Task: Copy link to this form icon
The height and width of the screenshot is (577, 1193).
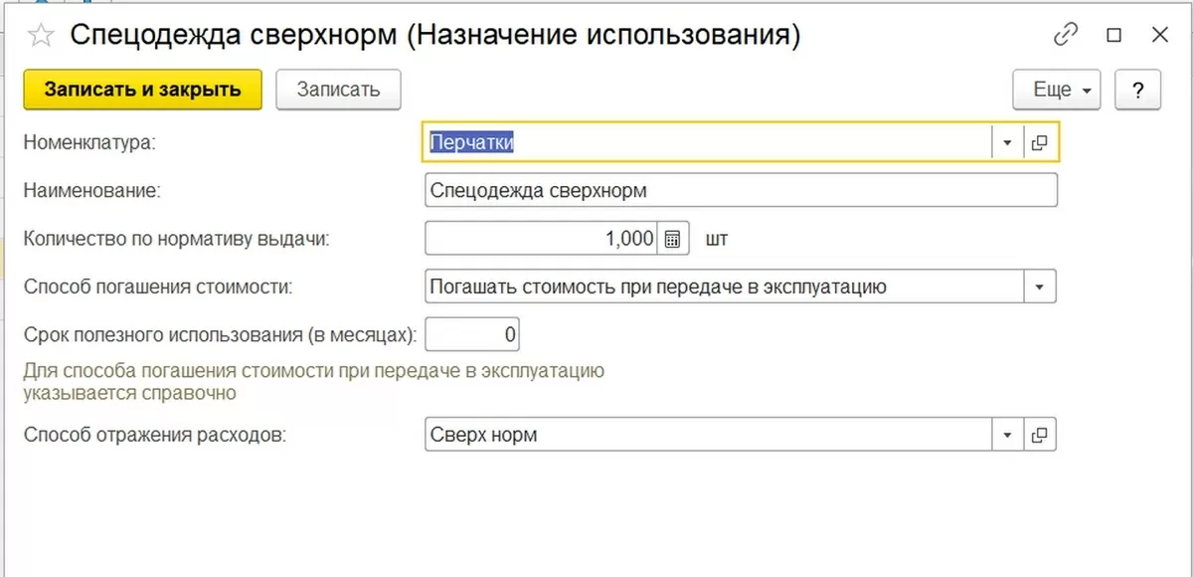Action: [x=1065, y=35]
